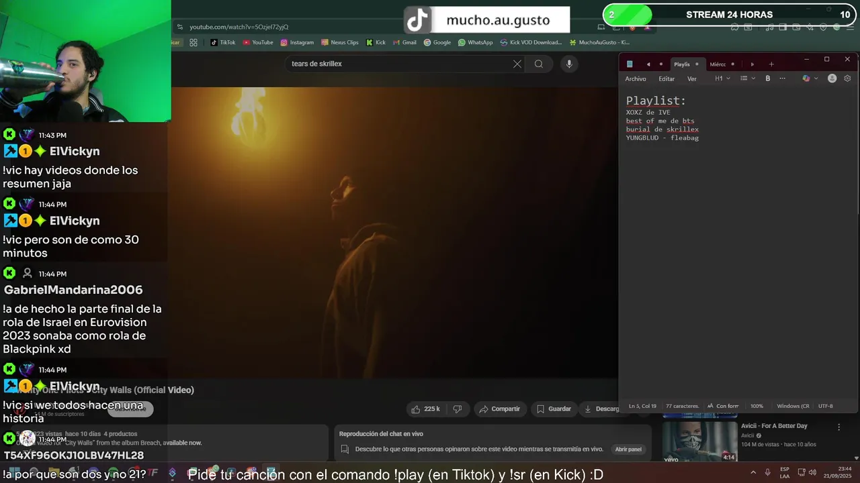Open the Copilot icon in Notepad
The width and height of the screenshot is (860, 483).
coord(806,78)
